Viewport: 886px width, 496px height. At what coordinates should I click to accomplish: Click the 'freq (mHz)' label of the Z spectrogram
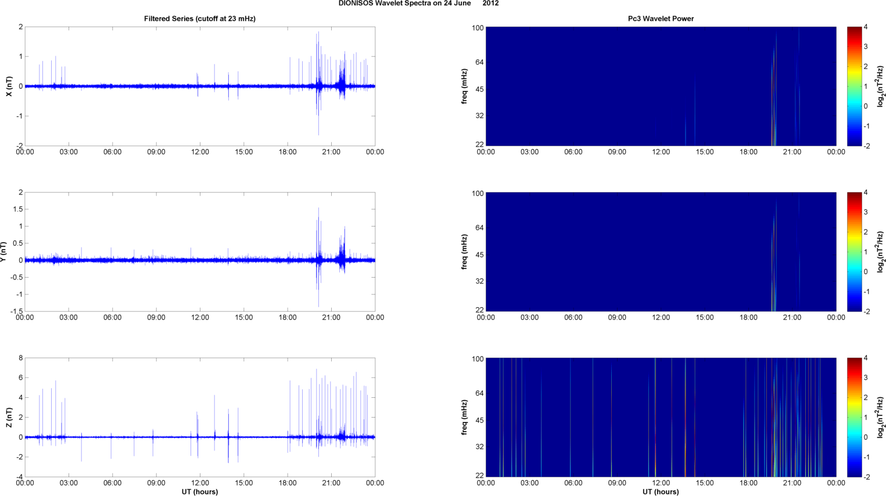point(465,418)
